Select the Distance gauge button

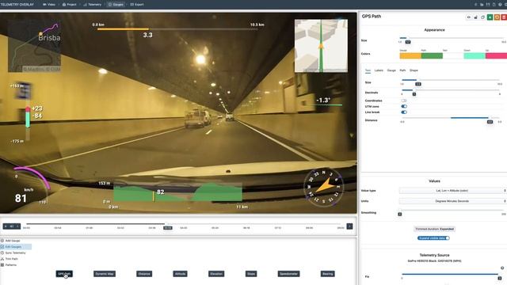(x=144, y=274)
